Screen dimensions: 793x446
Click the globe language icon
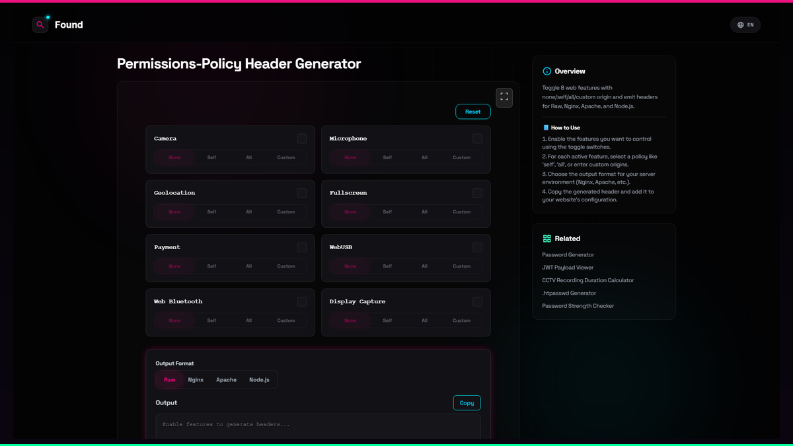[740, 25]
